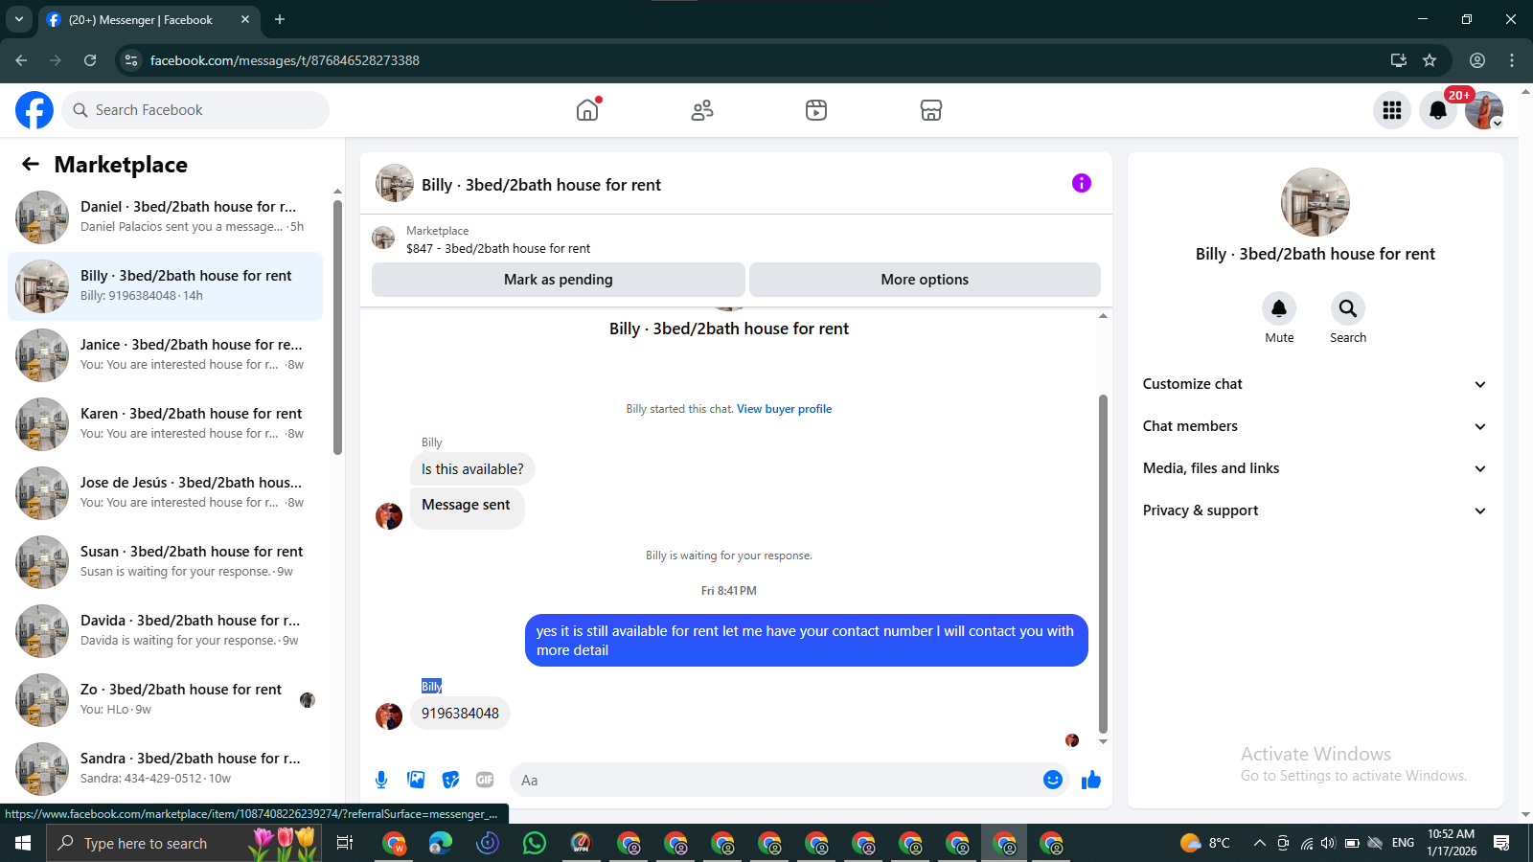Expand the Privacy & support section
This screenshot has height=862, width=1533.
[x=1315, y=510]
